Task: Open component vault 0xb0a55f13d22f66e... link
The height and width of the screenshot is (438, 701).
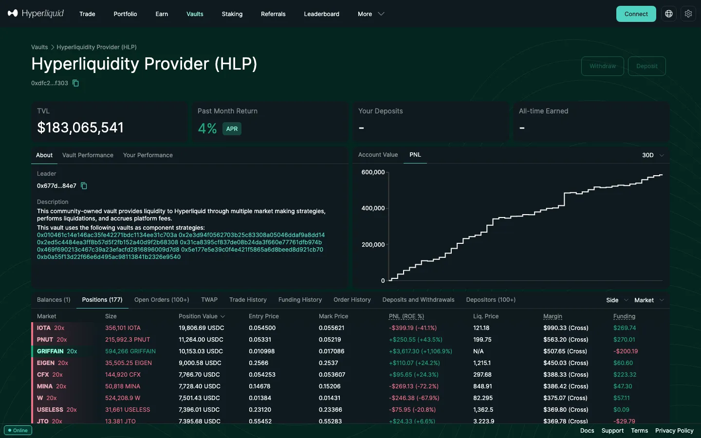Action: [x=109, y=257]
